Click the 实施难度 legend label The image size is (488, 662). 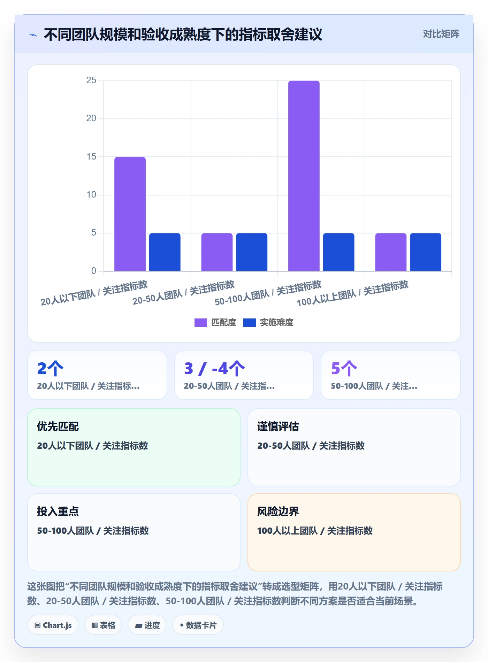pos(277,323)
